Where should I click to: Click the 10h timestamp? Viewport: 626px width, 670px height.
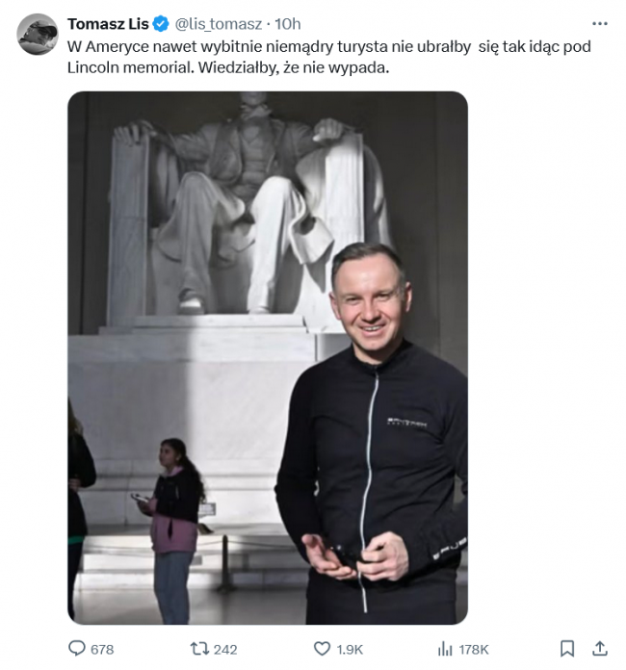click(x=287, y=24)
